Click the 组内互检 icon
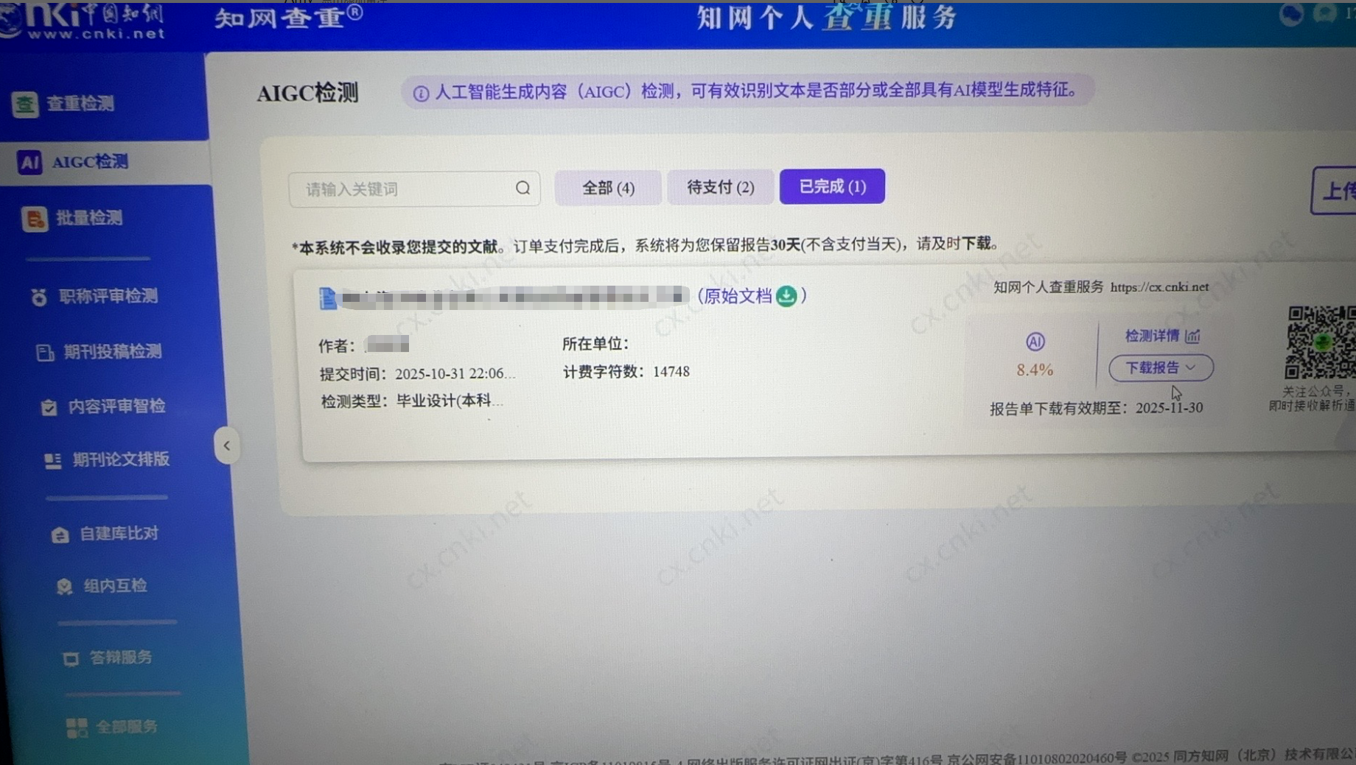1356x765 pixels. point(65,586)
